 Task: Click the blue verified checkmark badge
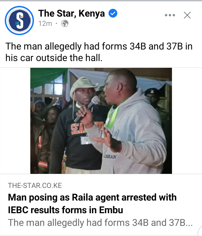click(x=113, y=13)
